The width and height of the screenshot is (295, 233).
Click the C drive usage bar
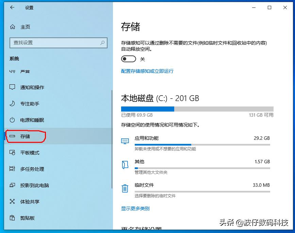[x=197, y=109]
